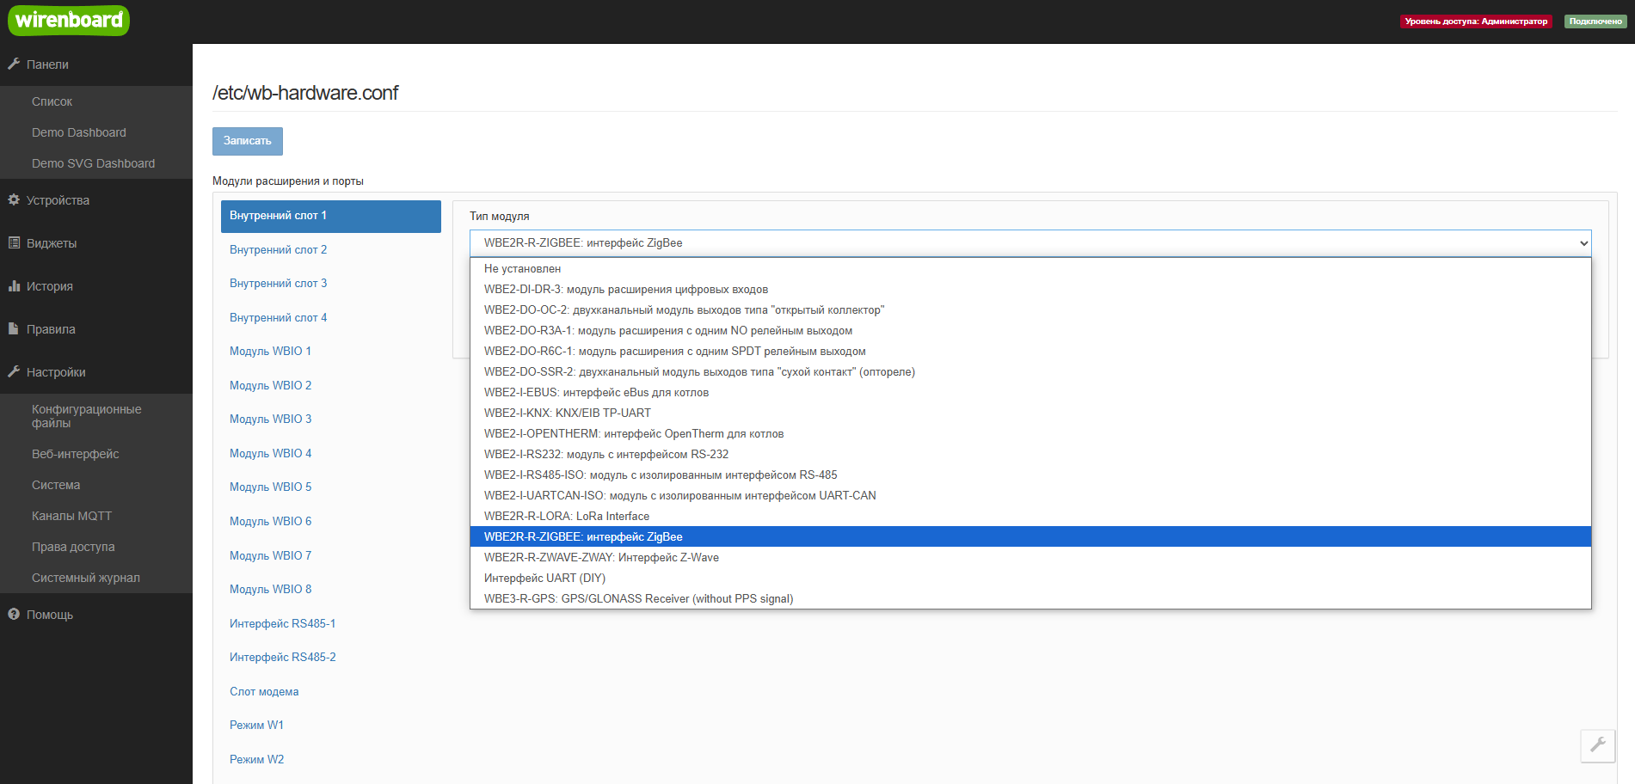Open Каналы MQTT page
1635x784 pixels.
click(x=96, y=516)
